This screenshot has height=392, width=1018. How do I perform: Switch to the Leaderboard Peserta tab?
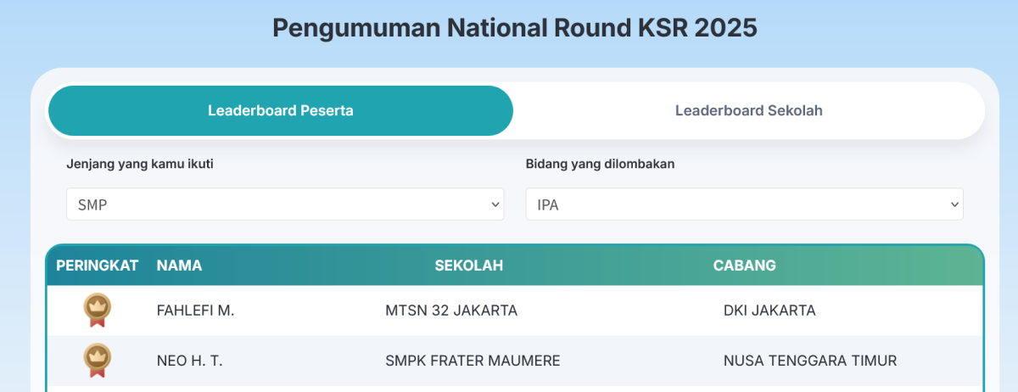click(x=281, y=110)
